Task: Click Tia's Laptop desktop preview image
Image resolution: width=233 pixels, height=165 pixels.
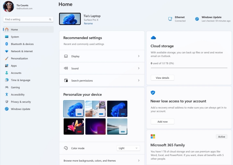Action: click(x=70, y=19)
